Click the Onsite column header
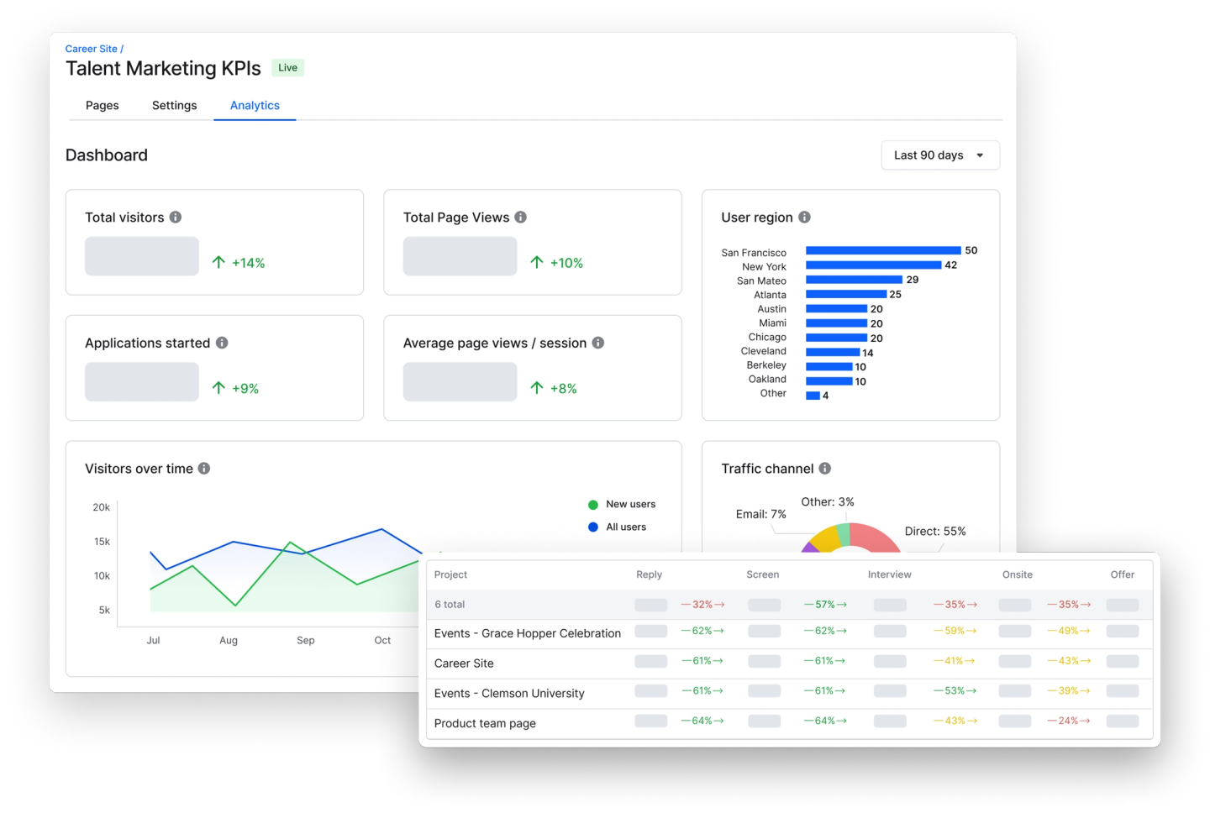Viewport: 1210px width, 813px height. coord(1018,574)
